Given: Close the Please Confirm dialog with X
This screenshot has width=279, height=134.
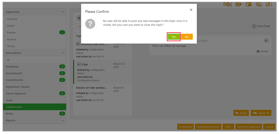Looking at the screenshot, I should coord(191,10).
